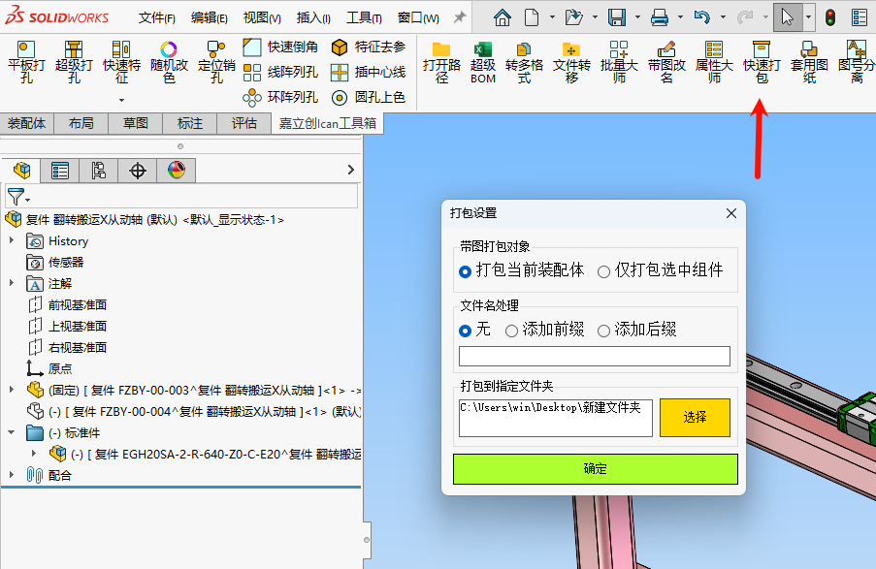Open the 插入 menu
The image size is (876, 569).
[312, 17]
